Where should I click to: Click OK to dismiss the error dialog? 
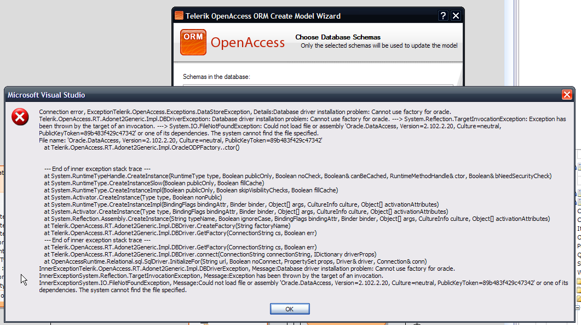coord(289,309)
